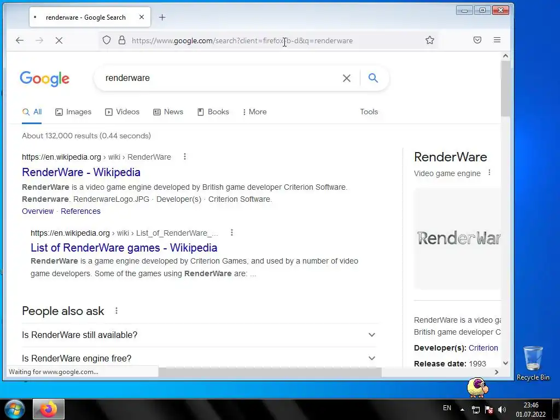Open List of RenderWare games - Wikipedia link
The width and height of the screenshot is (560, 420).
click(124, 248)
